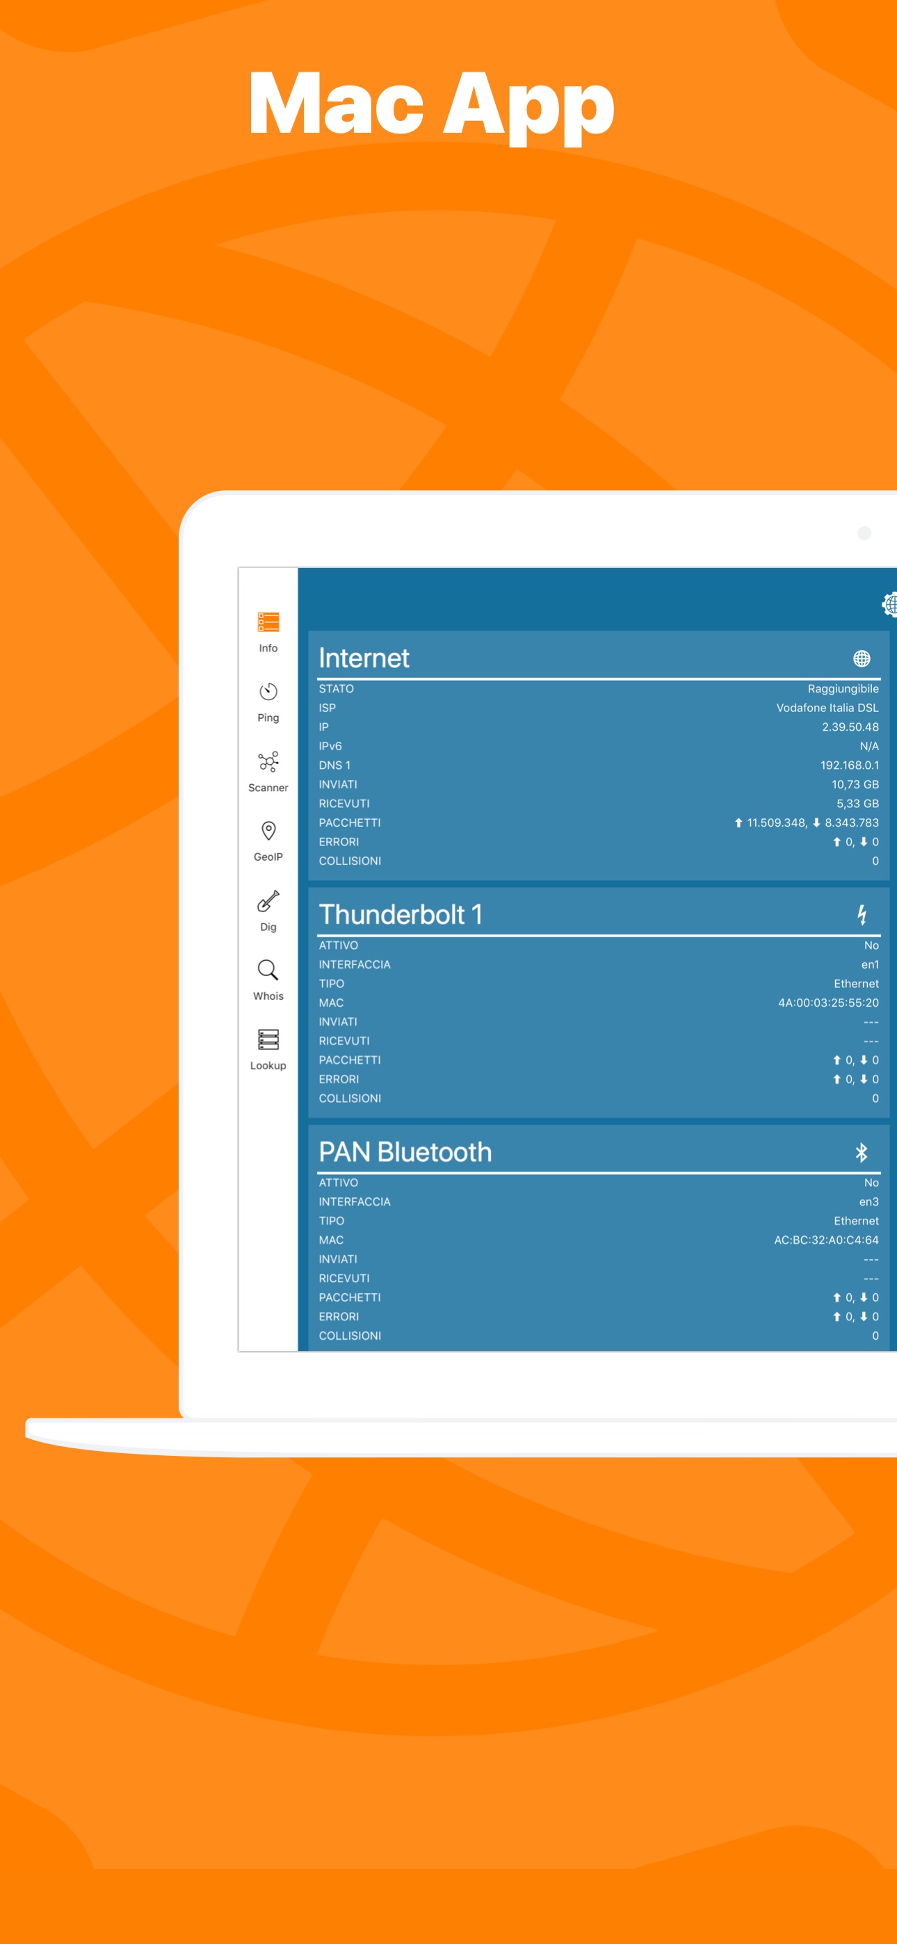Switch to the Dig label tab
The width and height of the screenshot is (897, 1944).
click(x=268, y=928)
